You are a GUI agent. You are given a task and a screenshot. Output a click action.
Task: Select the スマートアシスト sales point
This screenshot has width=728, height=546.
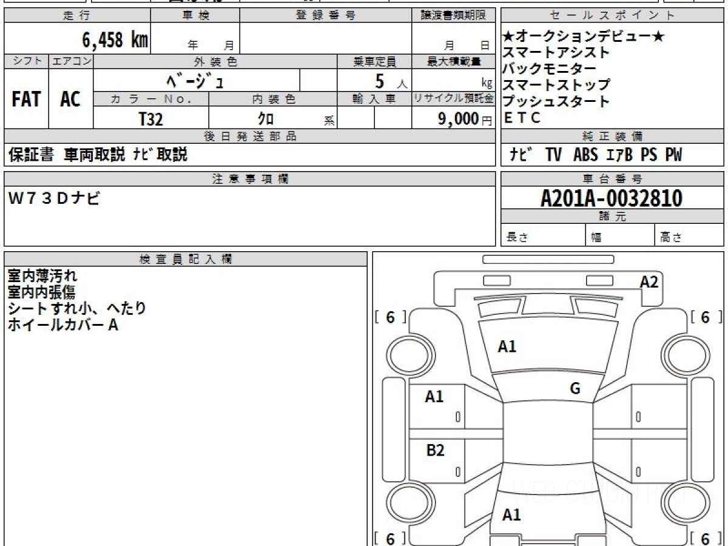556,53
